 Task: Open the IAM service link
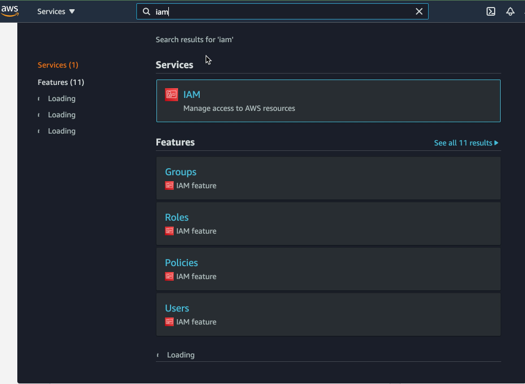pos(192,95)
